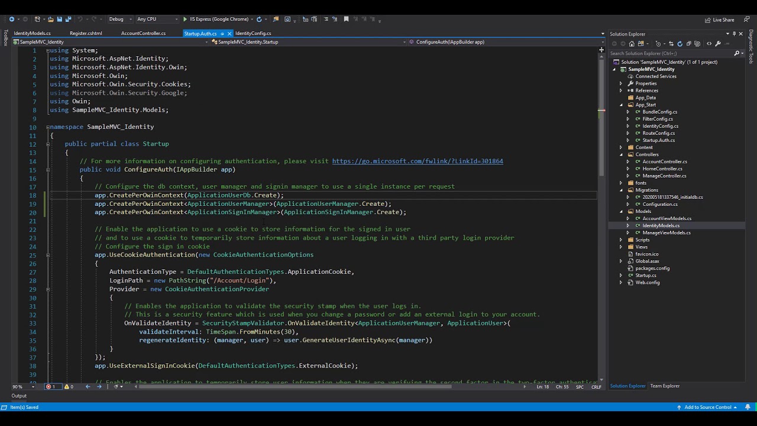This screenshot has height=426, width=757.
Task: Open the go.microsoft.com fwlink in code comment
Action: tap(418, 161)
